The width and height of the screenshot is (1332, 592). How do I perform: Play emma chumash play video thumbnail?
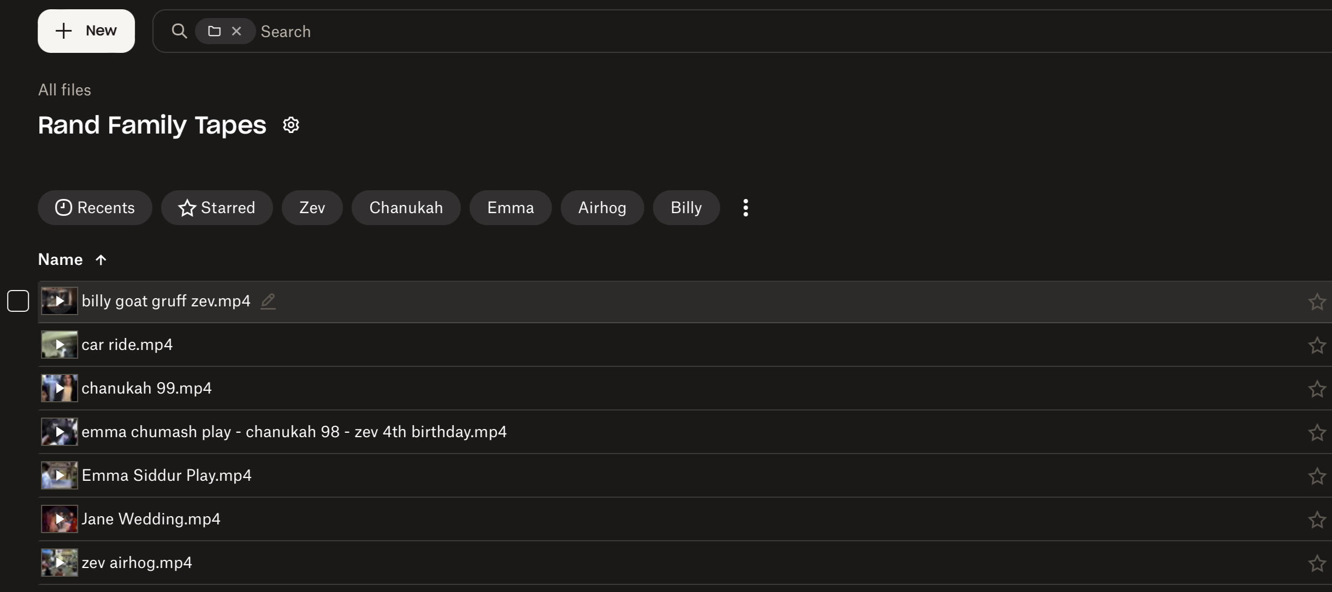[60, 432]
